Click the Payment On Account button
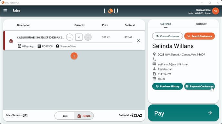 click(x=199, y=86)
